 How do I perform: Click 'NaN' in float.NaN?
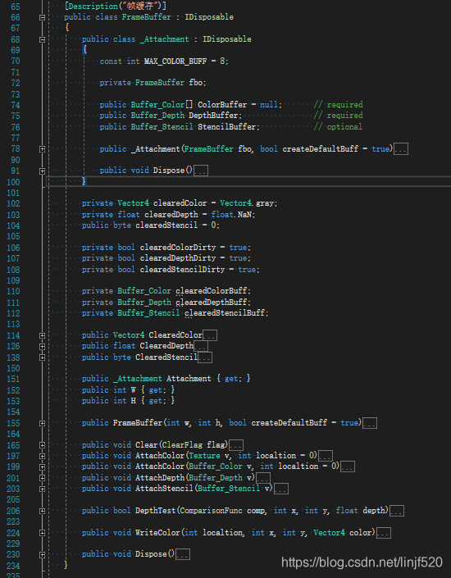pos(244,215)
